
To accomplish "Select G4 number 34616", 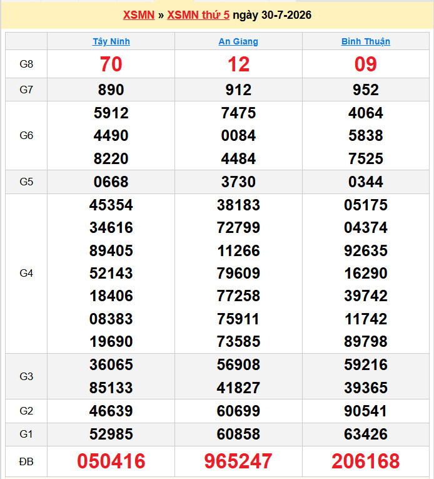I will [x=111, y=227].
